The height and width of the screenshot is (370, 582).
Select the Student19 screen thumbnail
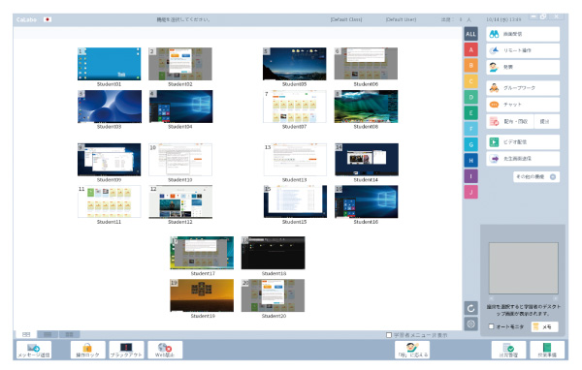[202, 295]
